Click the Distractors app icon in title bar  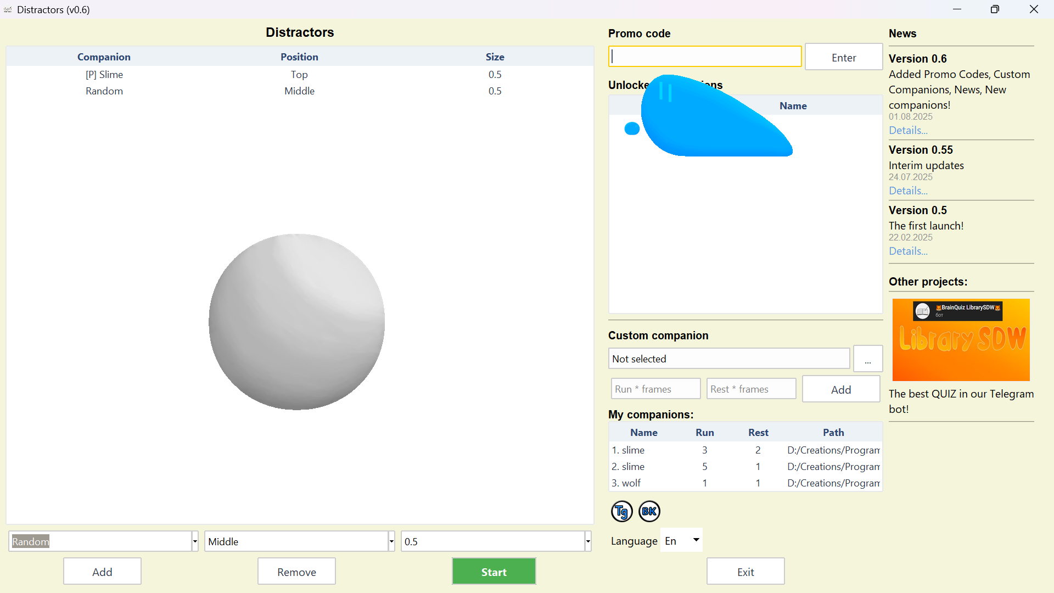8,9
